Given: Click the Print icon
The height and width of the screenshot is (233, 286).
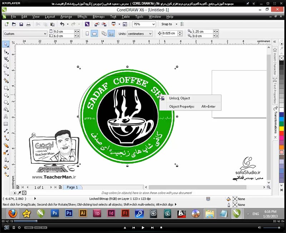Looking at the screenshot, I should point(28,24).
